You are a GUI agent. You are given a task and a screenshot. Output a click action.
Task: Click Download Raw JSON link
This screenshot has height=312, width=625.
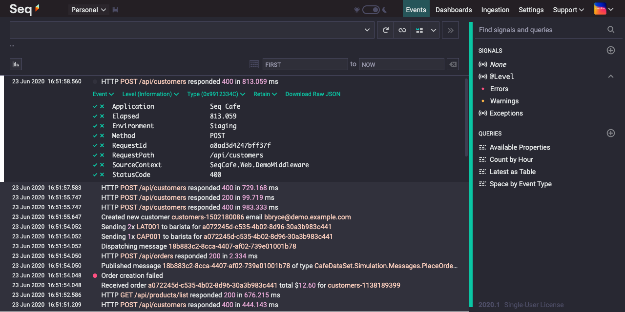point(313,94)
